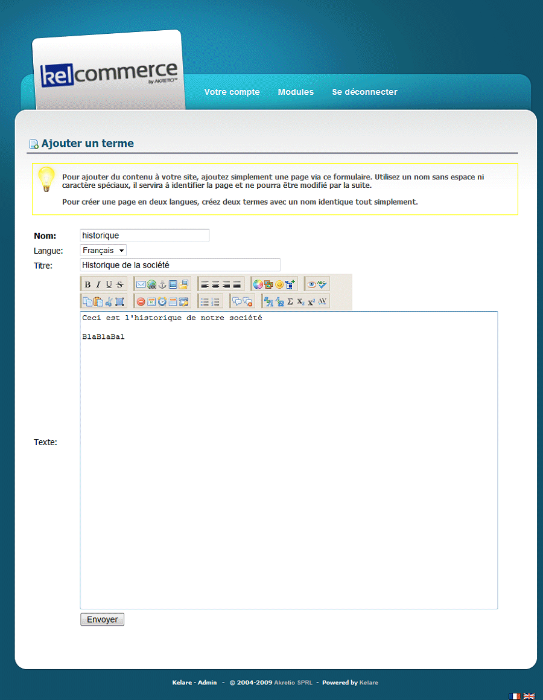Open the text color wheel picker
Viewport: 543px width, 700px height.
pyautogui.click(x=258, y=284)
